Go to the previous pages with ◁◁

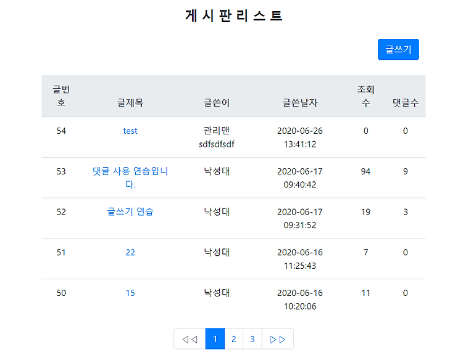190,339
